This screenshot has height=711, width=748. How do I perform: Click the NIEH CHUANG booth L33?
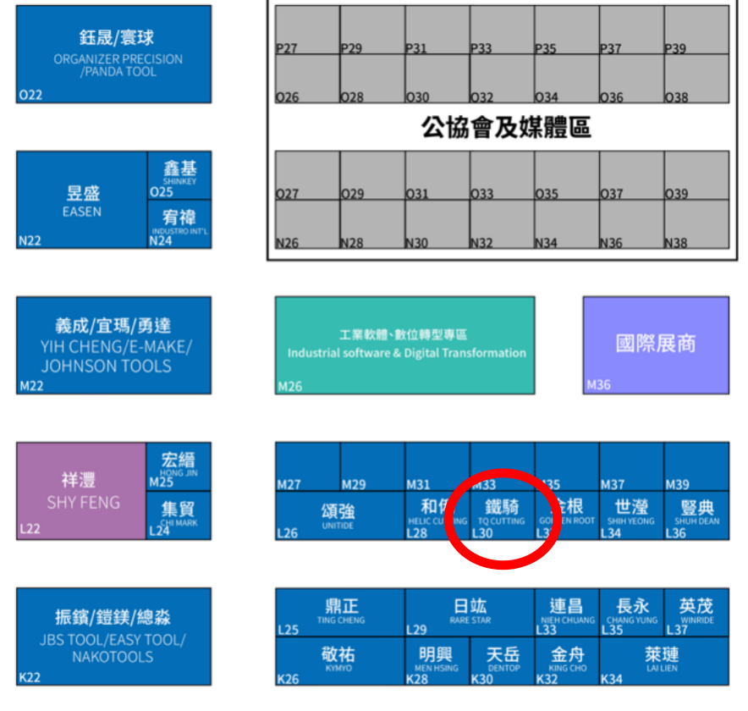(567, 613)
